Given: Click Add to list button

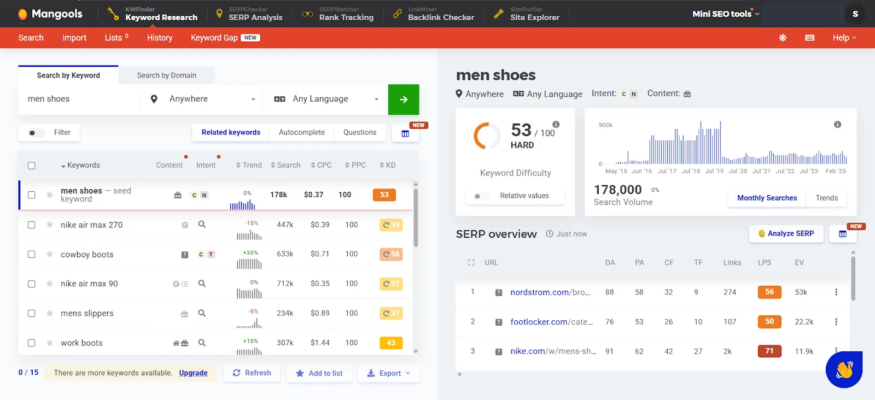Looking at the screenshot, I should [319, 373].
